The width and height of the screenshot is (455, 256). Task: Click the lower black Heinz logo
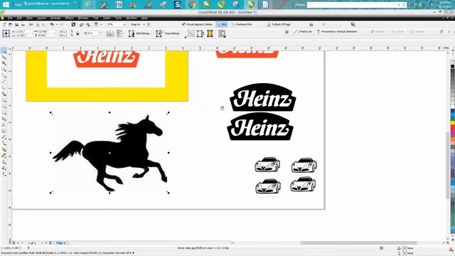coord(260,127)
